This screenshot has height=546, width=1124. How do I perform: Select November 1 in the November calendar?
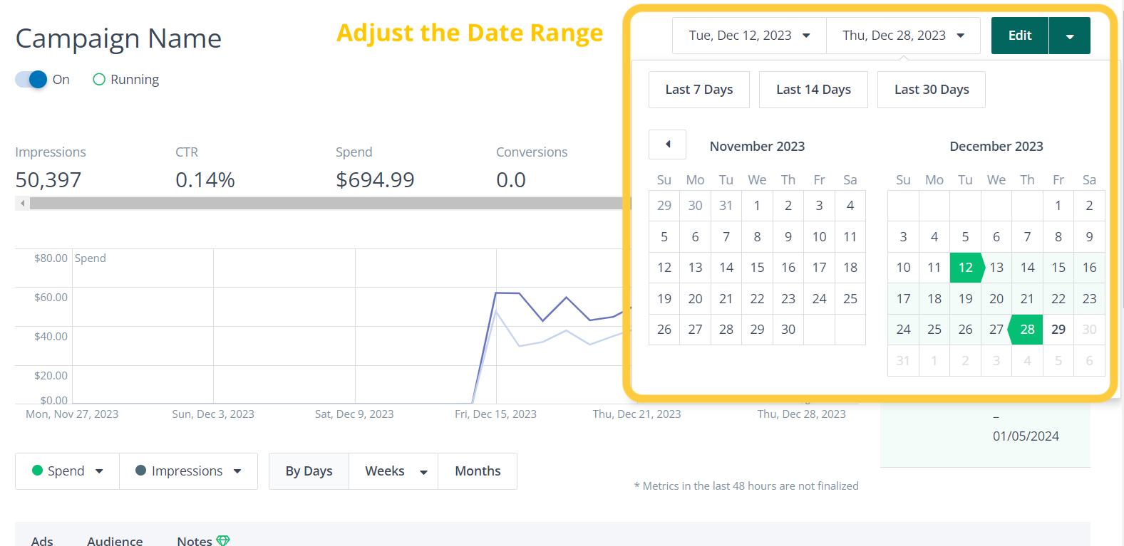(x=757, y=206)
